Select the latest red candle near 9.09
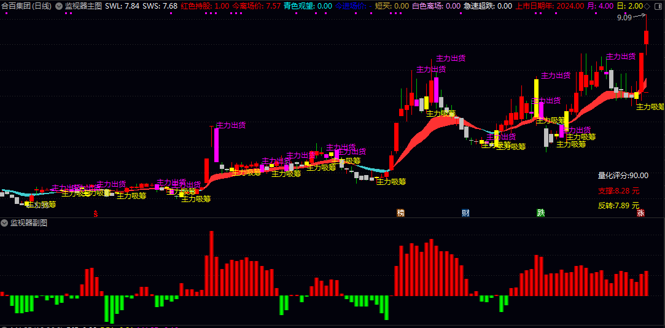This screenshot has width=665, height=328. (647, 36)
